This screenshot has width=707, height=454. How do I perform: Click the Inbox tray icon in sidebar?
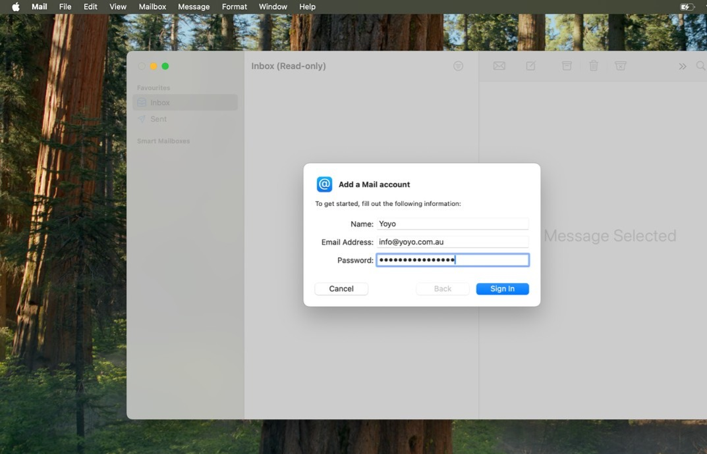pos(142,103)
